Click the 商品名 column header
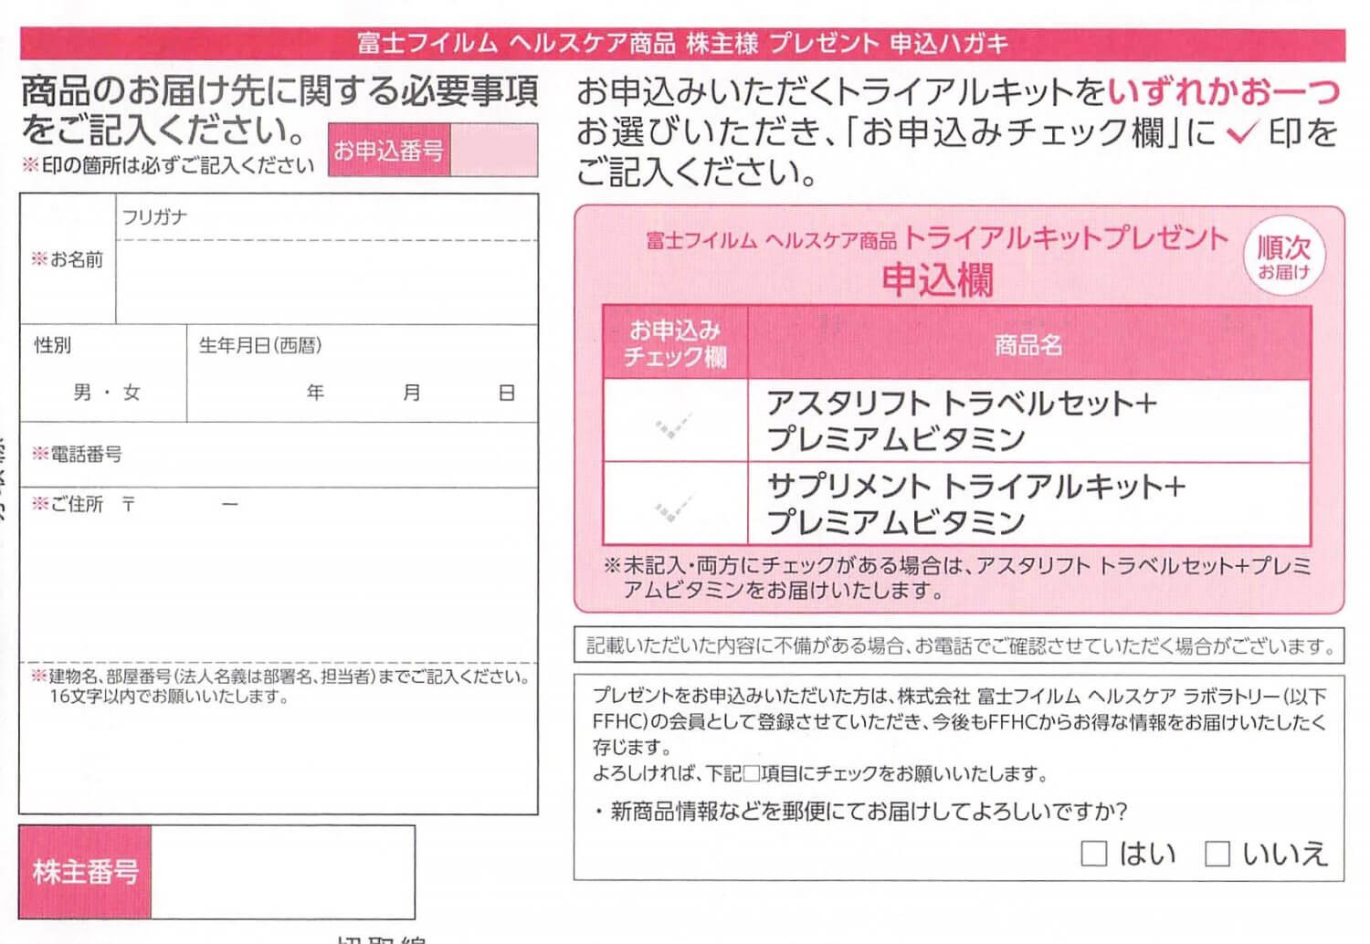 click(x=1028, y=344)
